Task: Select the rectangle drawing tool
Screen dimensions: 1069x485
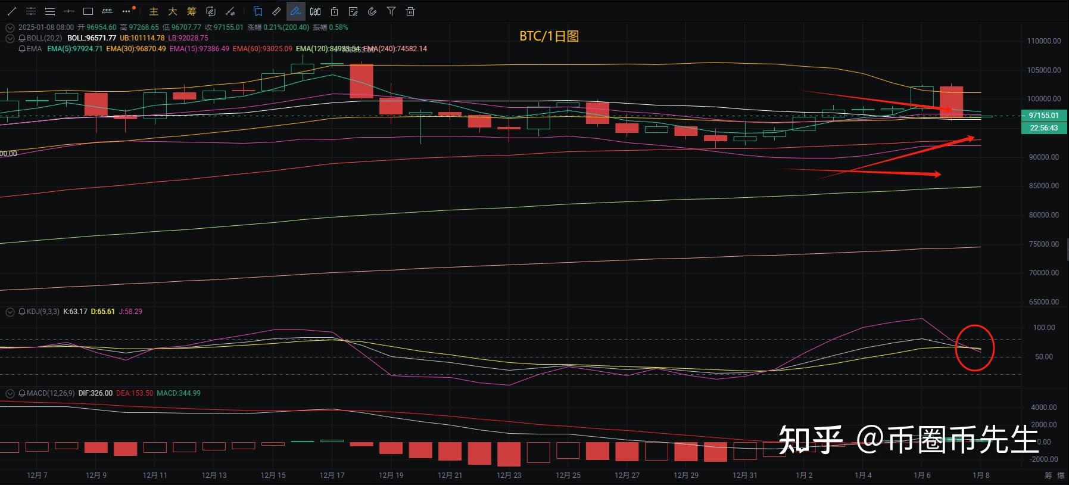Action: pyautogui.click(x=88, y=11)
